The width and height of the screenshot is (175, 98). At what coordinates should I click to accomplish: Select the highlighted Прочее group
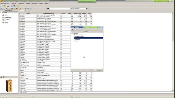88,38
